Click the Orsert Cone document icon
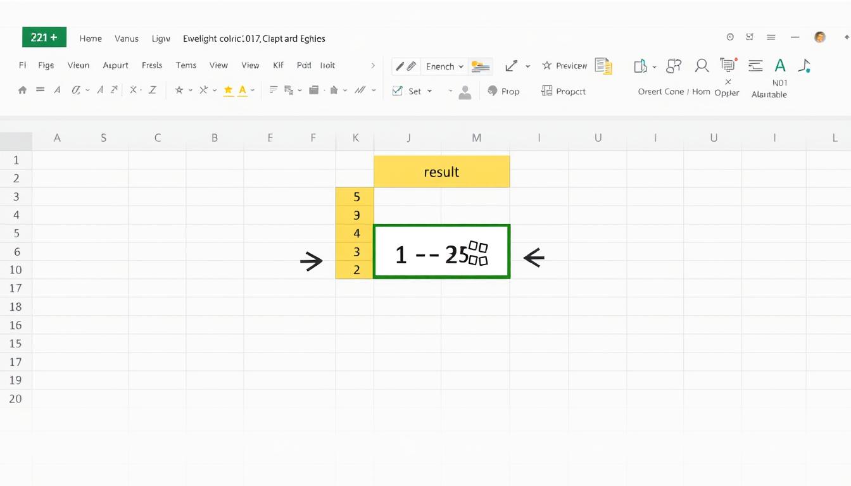This screenshot has height=486, width=851. (640, 66)
